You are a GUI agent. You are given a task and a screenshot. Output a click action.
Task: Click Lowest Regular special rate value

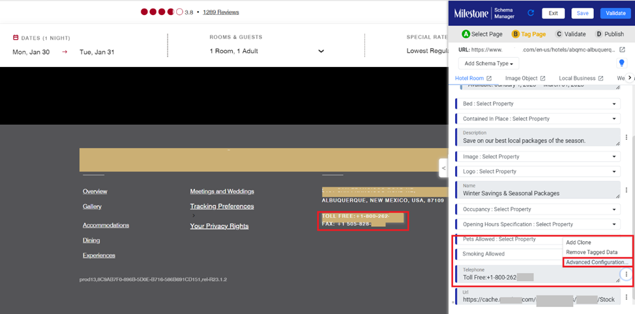click(x=427, y=51)
